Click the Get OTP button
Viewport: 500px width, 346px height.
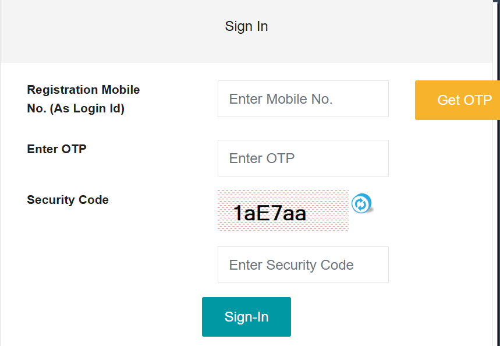point(458,100)
